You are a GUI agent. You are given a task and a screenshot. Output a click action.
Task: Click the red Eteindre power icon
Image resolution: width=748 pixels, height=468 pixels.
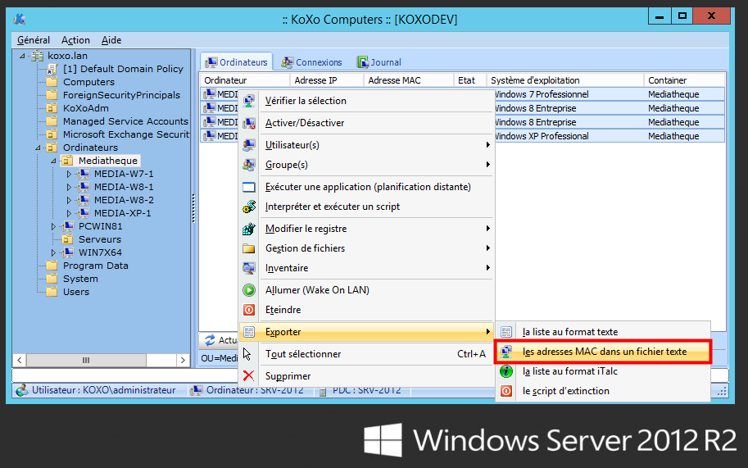coord(248,310)
